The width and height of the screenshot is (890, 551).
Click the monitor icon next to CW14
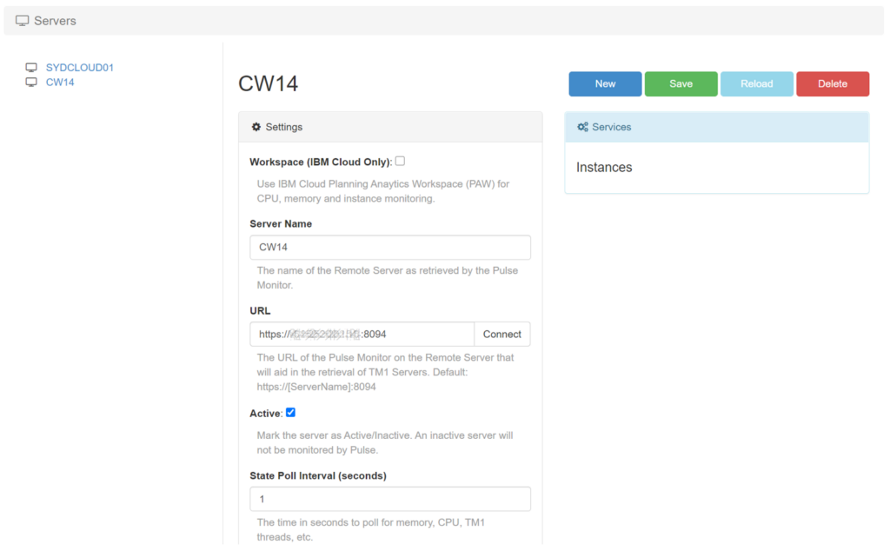click(31, 83)
